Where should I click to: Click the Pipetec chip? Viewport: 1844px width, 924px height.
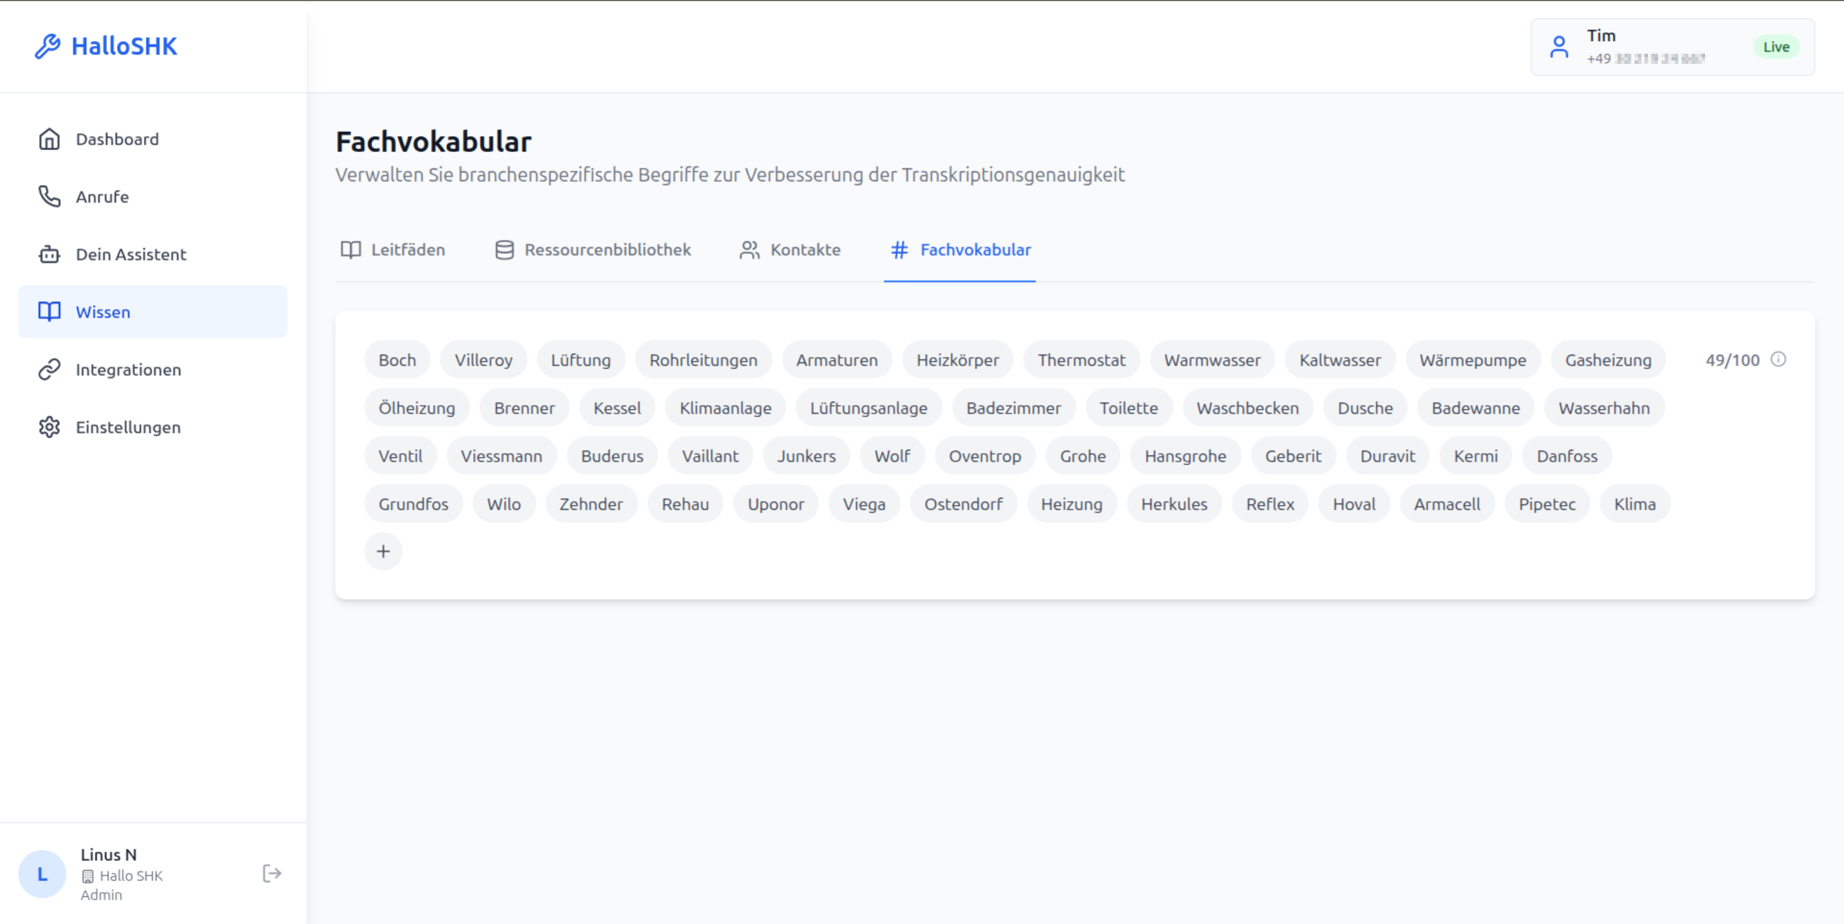coord(1547,504)
